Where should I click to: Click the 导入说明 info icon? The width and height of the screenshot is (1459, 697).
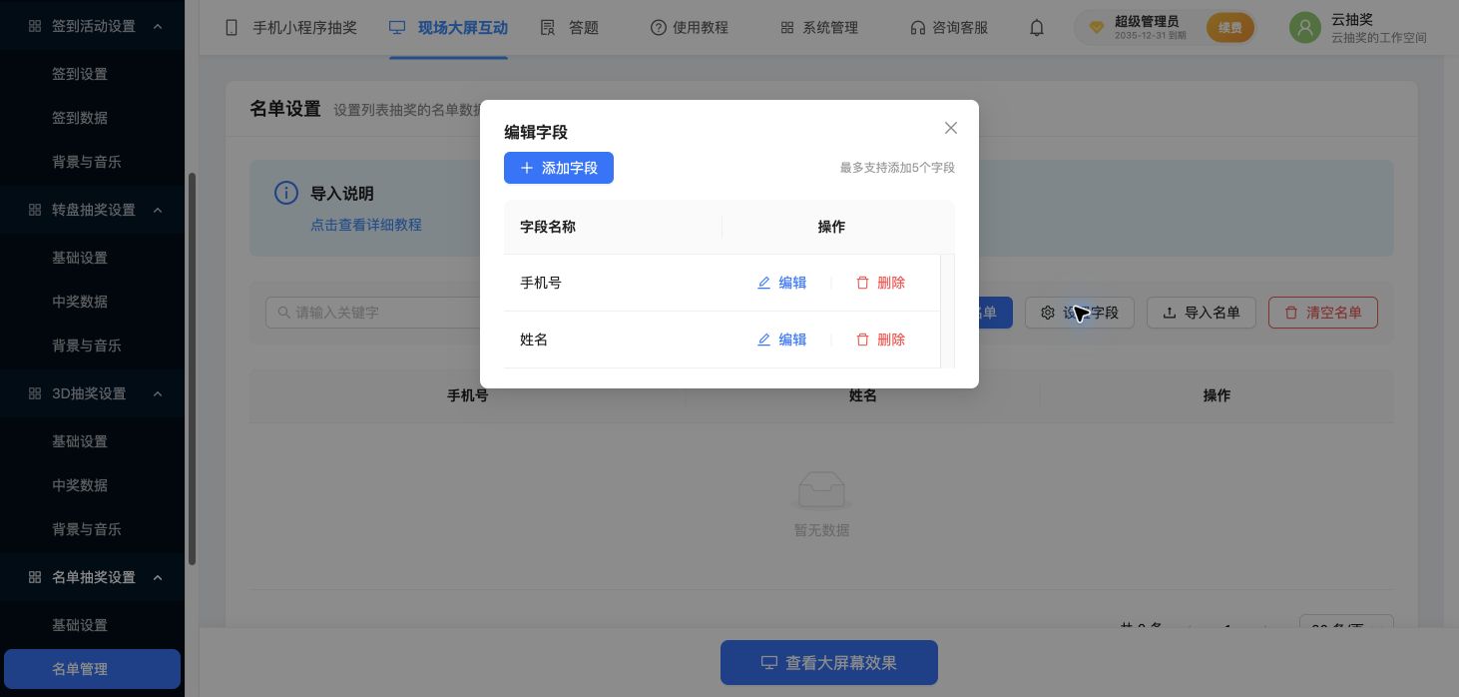pyautogui.click(x=286, y=193)
